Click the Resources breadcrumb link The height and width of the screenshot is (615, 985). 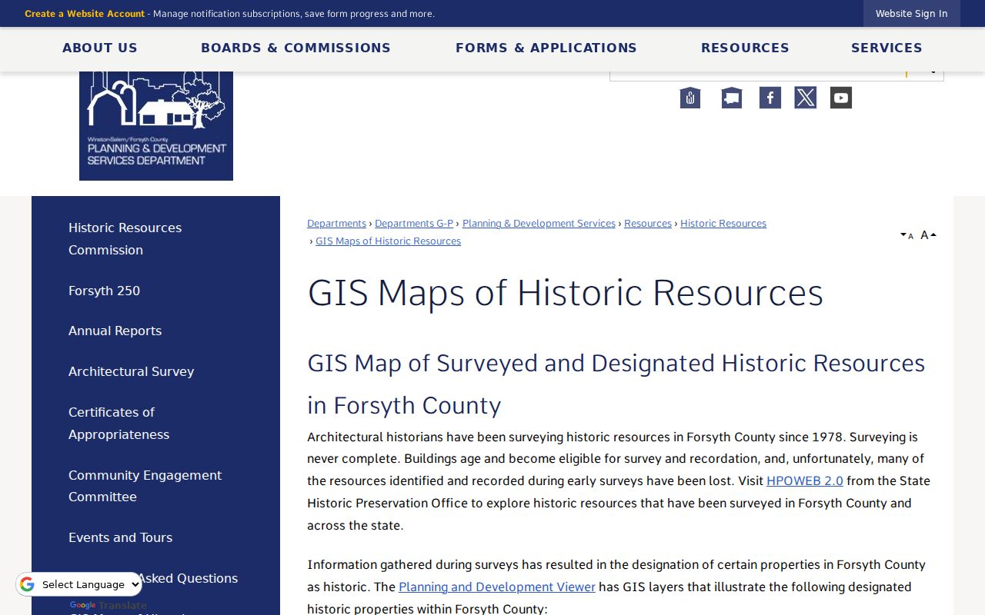pos(648,224)
